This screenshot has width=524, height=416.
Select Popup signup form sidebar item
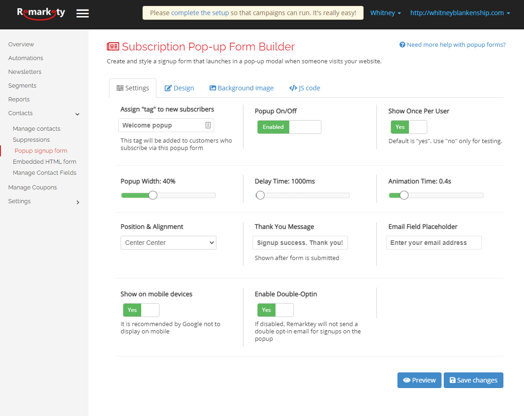tap(41, 151)
